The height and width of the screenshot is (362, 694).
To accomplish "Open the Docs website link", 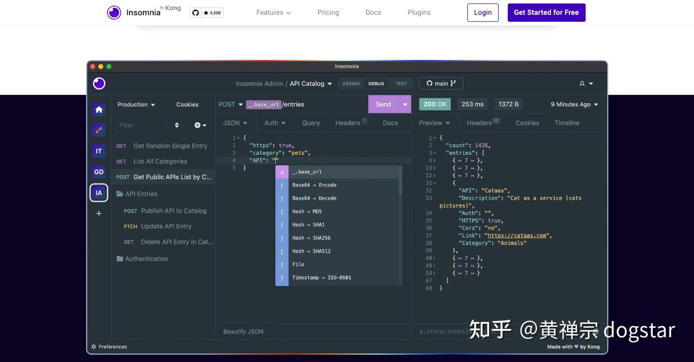I will pyautogui.click(x=373, y=13).
